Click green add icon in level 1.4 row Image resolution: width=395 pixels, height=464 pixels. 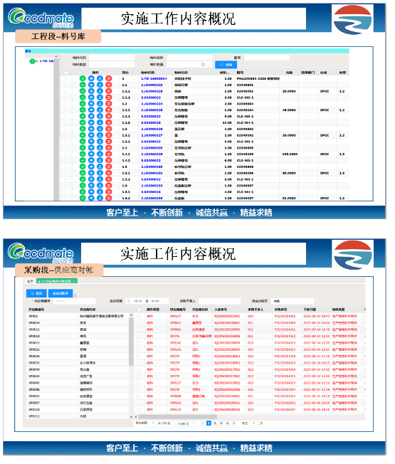point(83,147)
